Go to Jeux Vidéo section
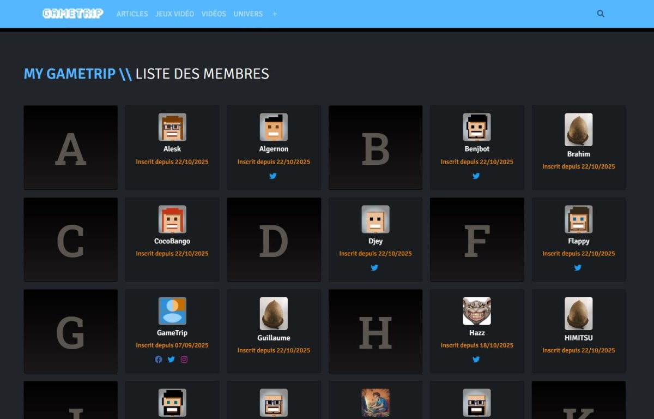The image size is (654, 419). point(174,14)
